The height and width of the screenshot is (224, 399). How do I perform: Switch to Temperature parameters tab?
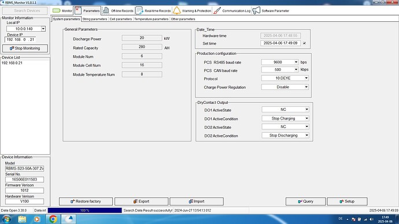(151, 19)
